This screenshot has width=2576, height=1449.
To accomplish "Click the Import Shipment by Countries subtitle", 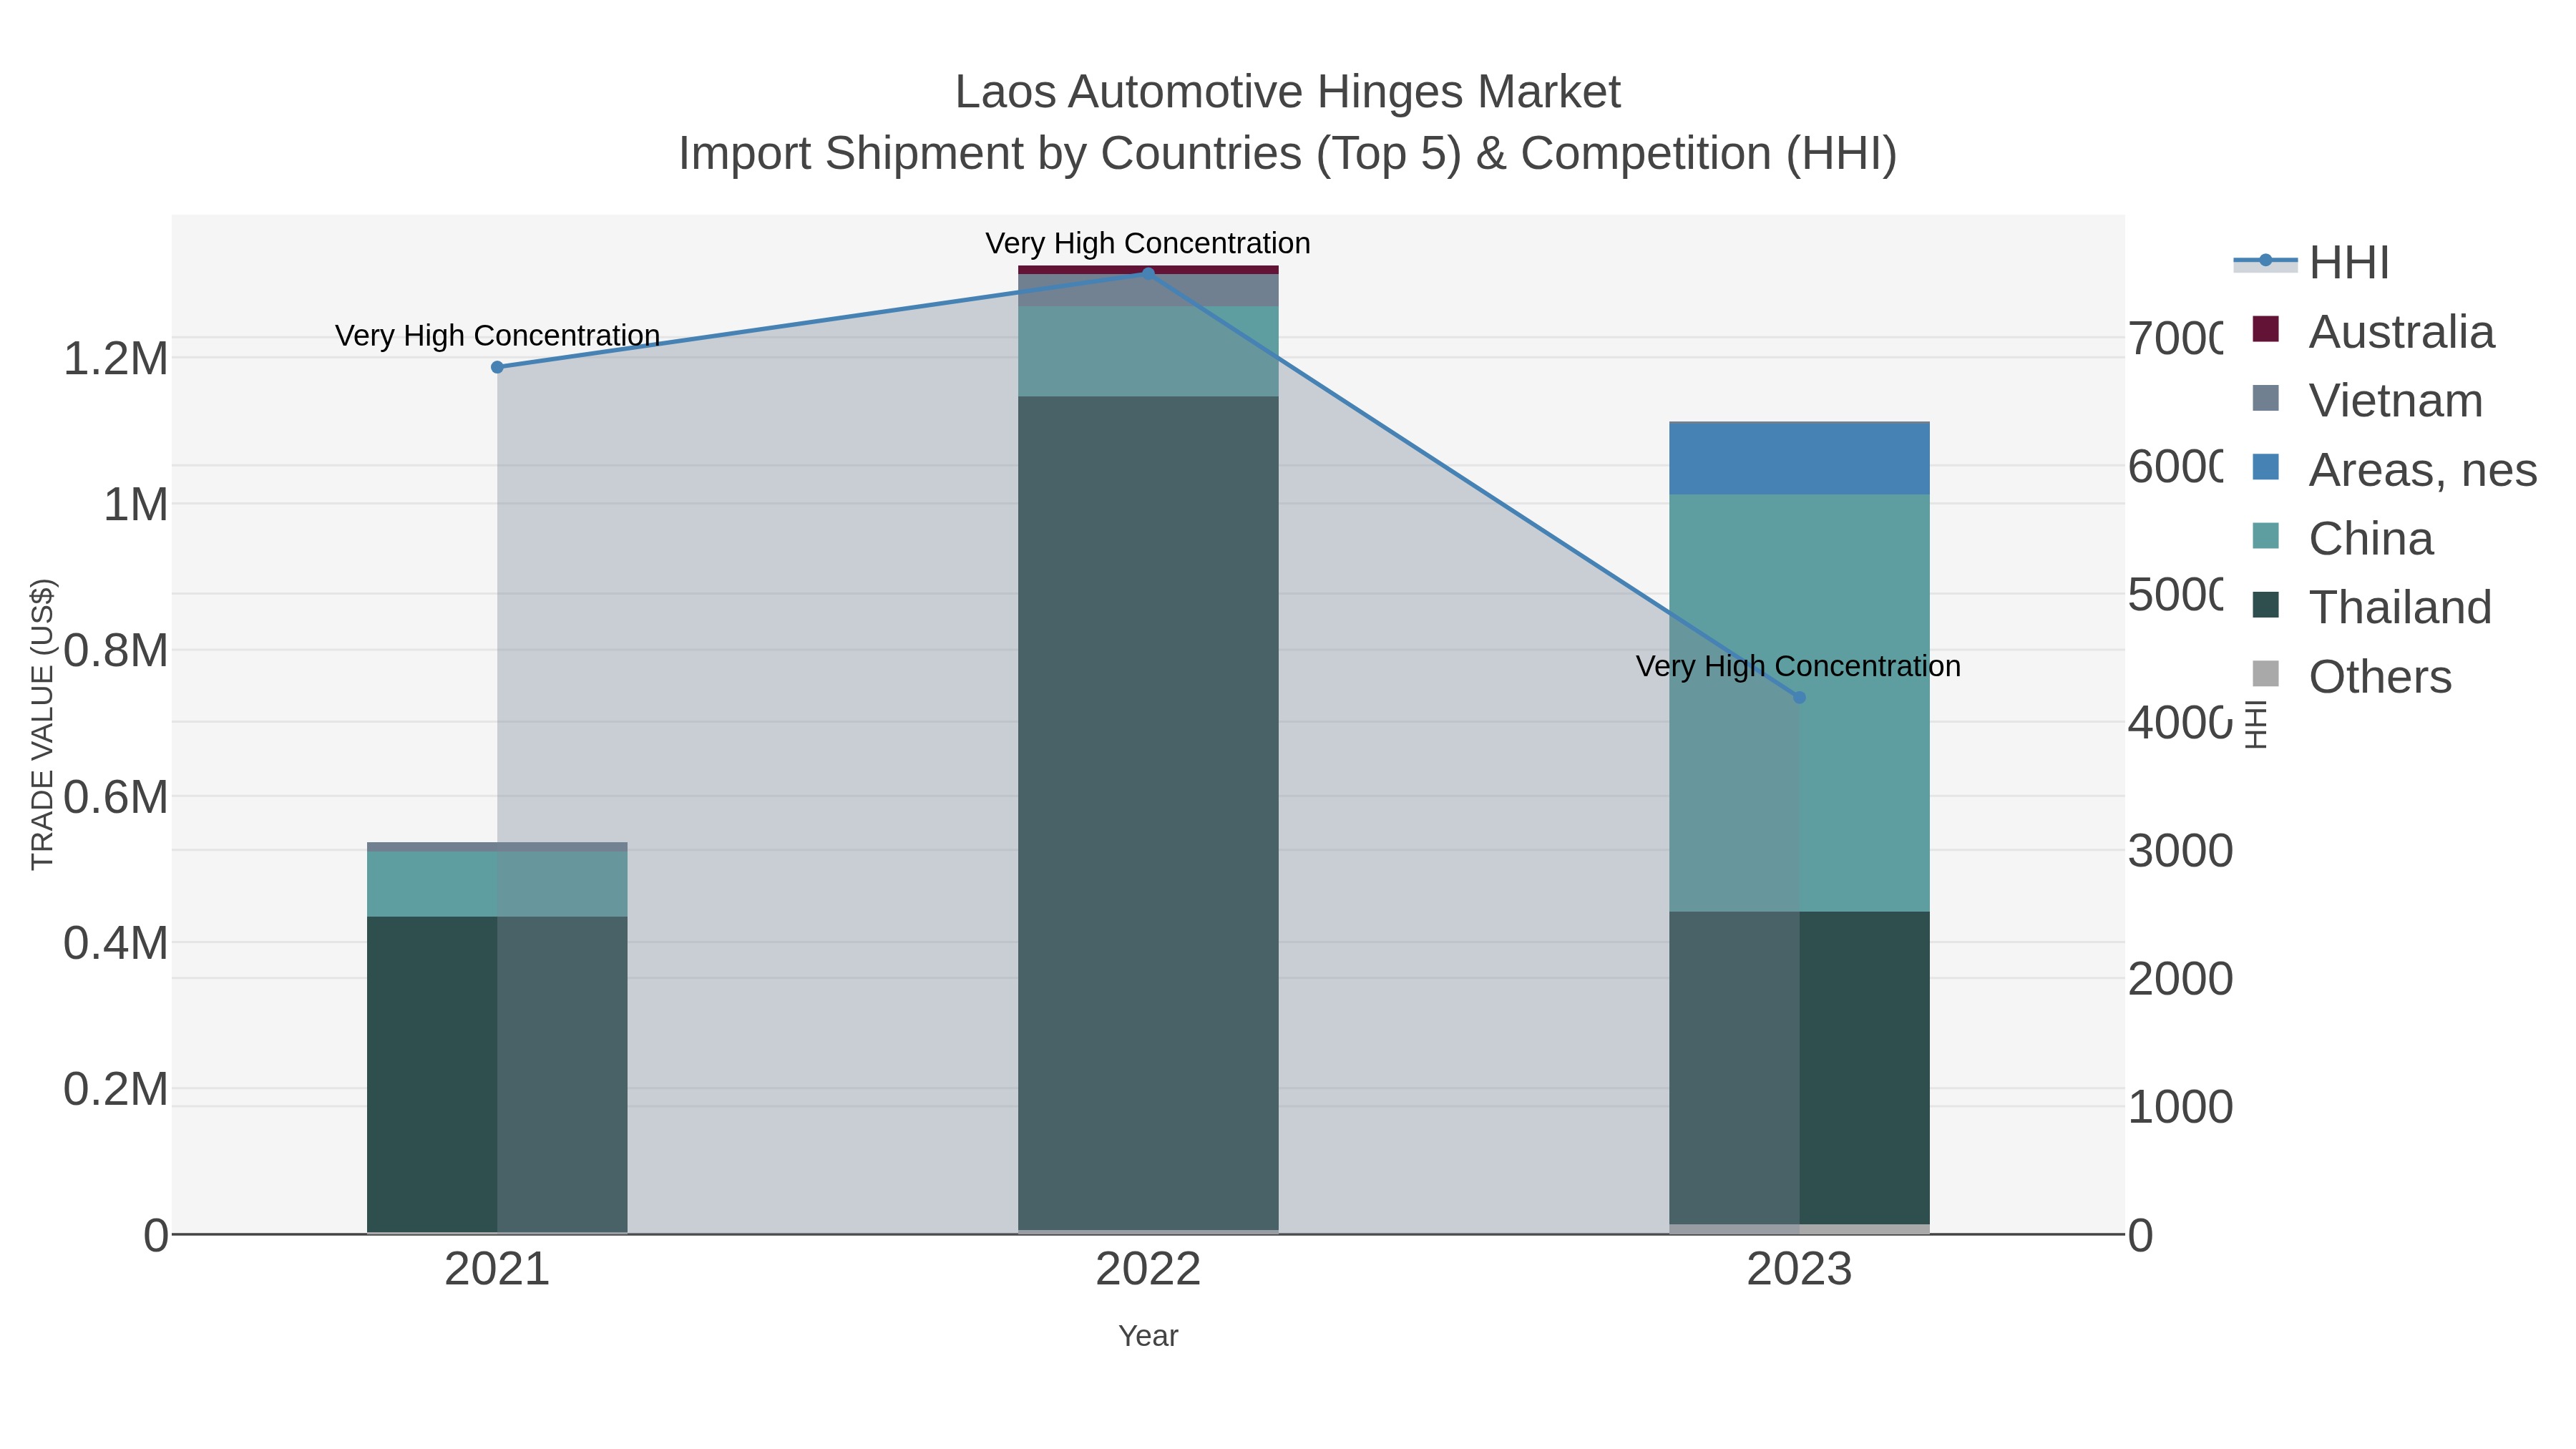I will click(1288, 154).
